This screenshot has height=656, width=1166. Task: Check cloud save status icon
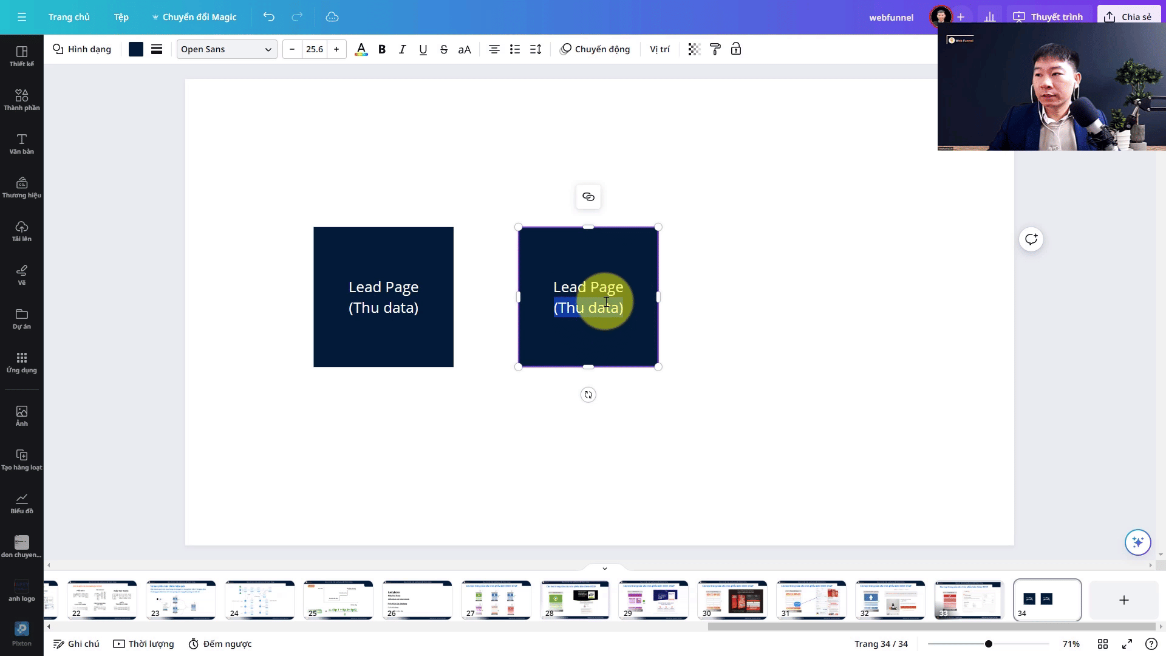[x=332, y=17]
